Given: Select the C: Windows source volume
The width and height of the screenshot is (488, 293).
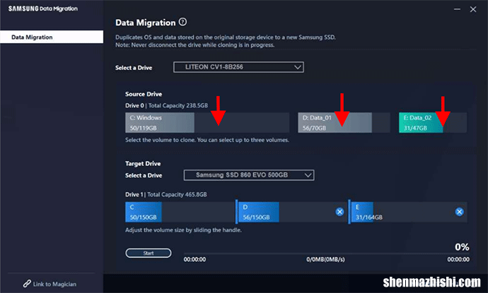Looking at the screenshot, I should click(x=207, y=123).
